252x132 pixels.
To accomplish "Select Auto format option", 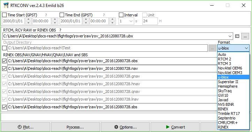I will point(233,54).
